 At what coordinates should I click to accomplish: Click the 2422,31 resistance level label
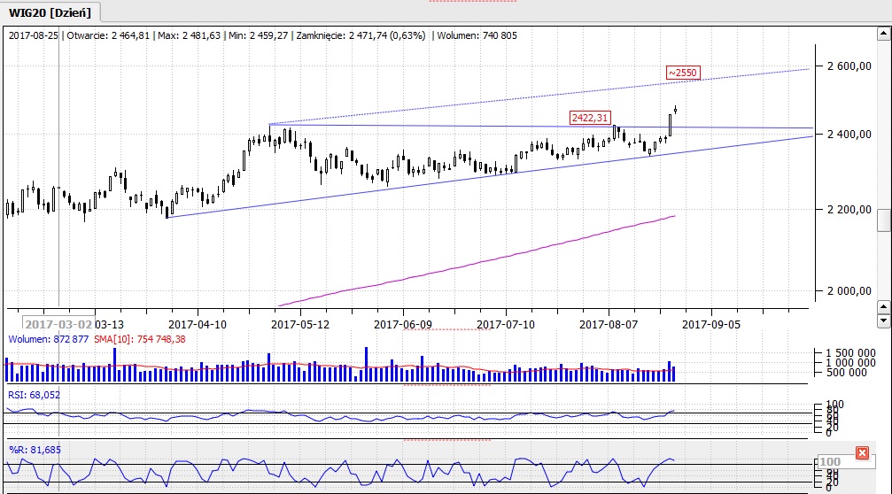click(590, 118)
